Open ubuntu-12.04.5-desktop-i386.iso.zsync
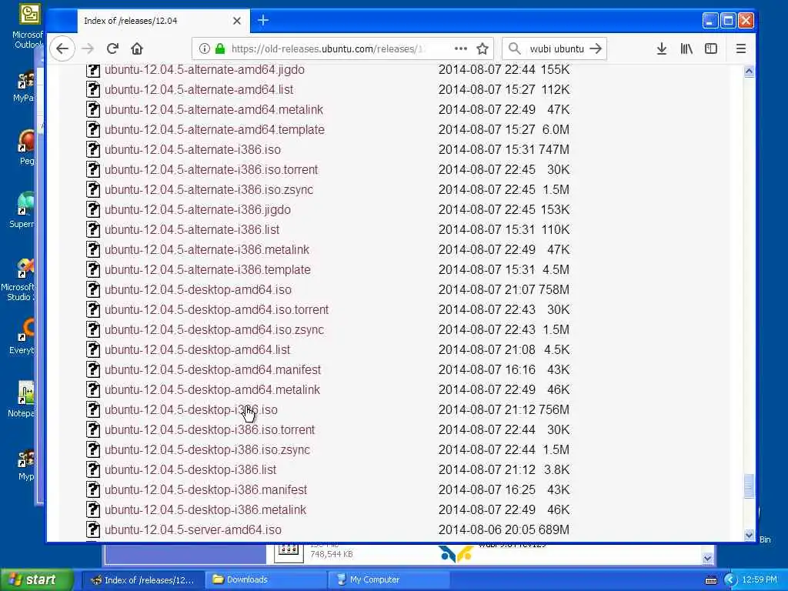 207,450
